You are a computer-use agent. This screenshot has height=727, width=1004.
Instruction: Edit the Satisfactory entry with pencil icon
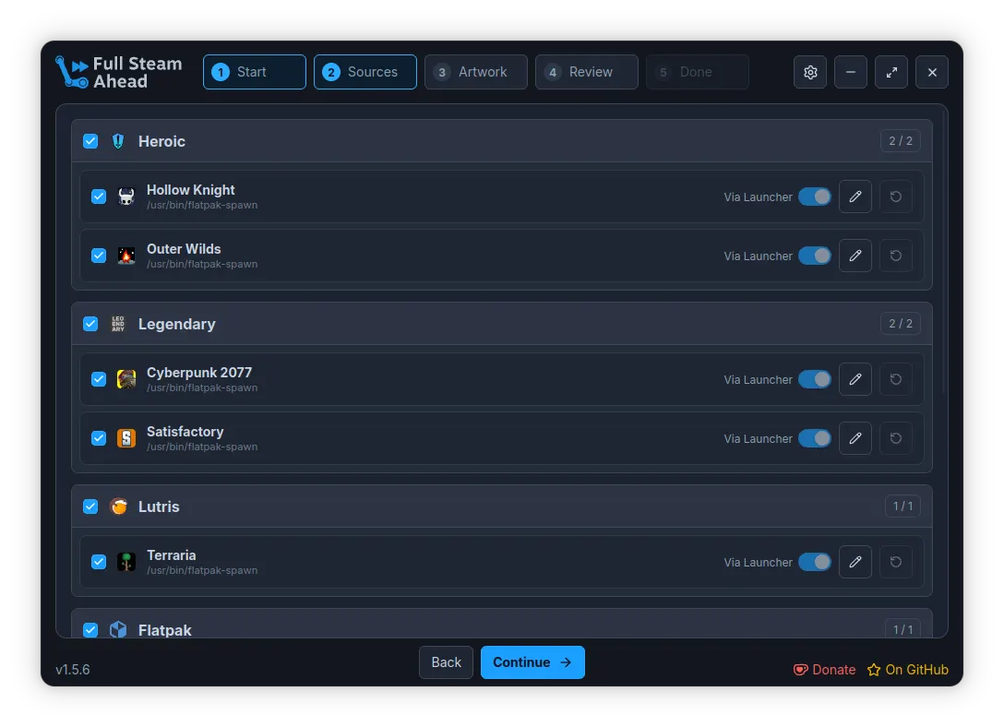(855, 438)
